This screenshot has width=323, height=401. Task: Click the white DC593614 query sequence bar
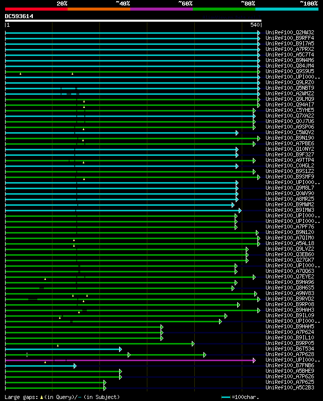(133, 21)
